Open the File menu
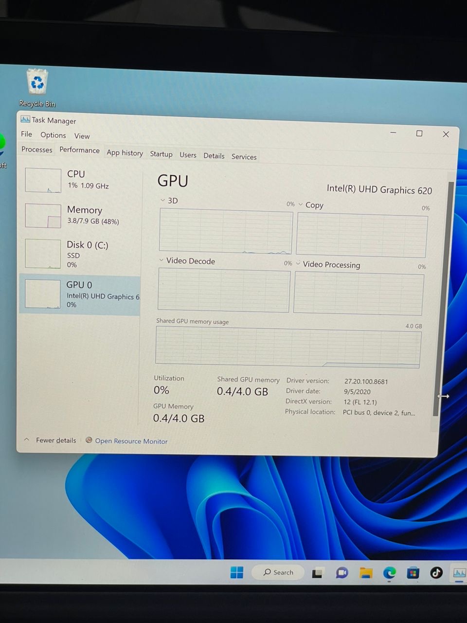This screenshot has height=623, width=467. pos(26,134)
